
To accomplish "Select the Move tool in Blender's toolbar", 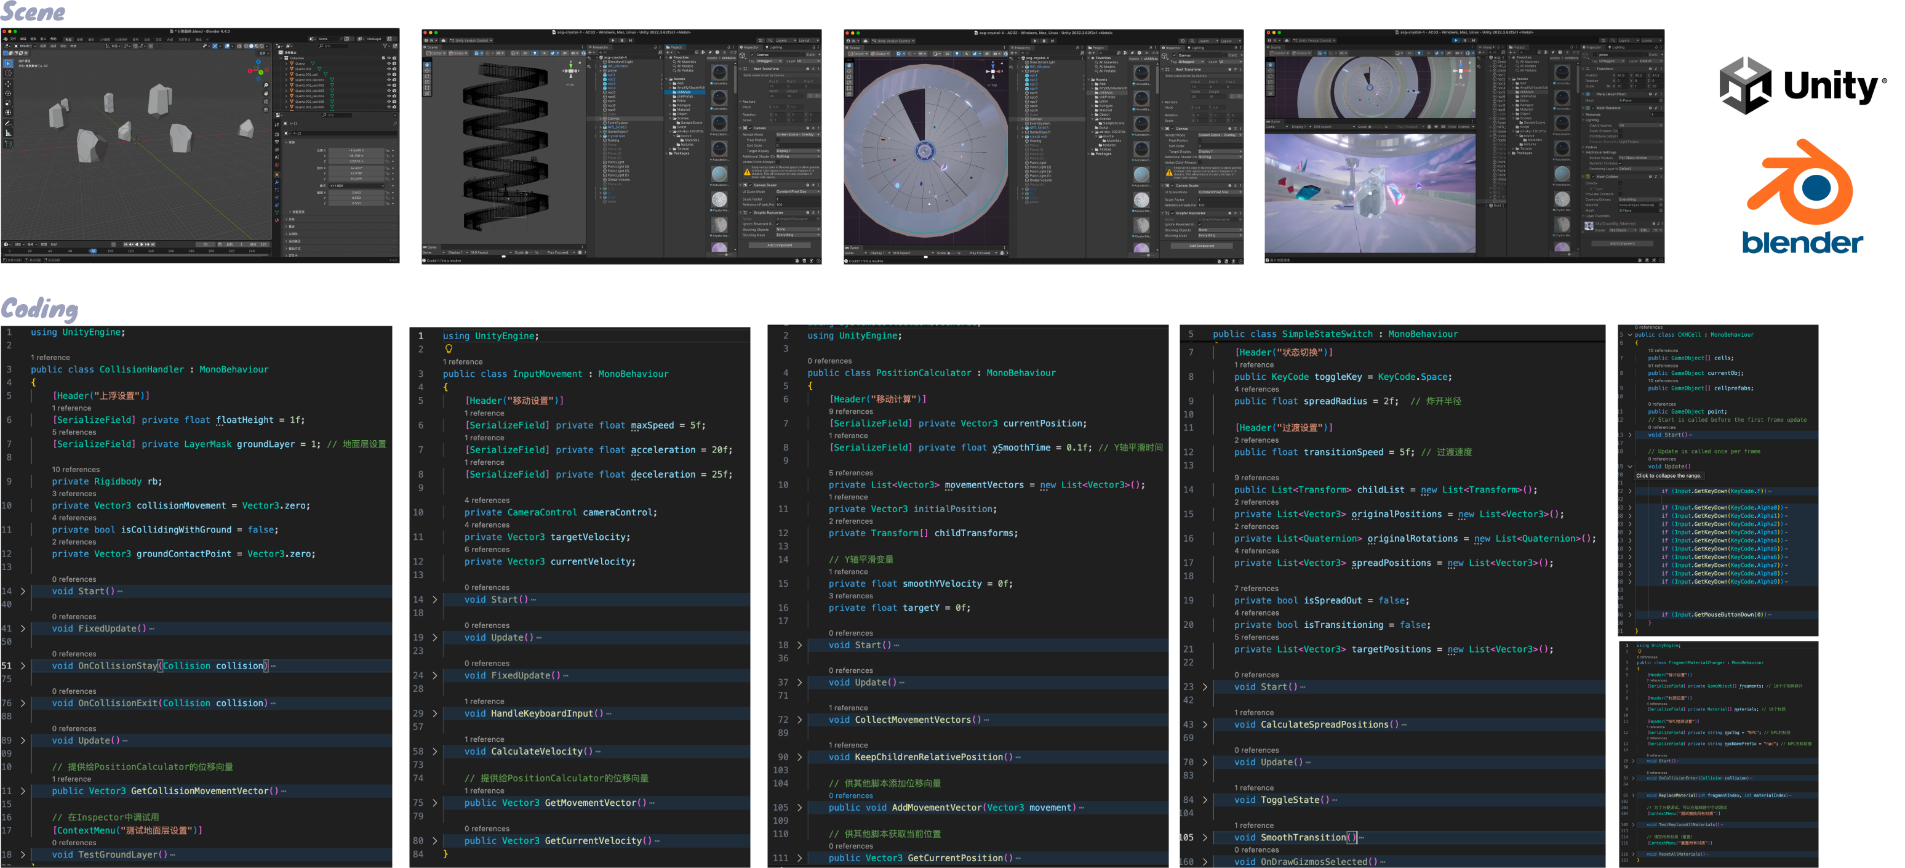I will [x=8, y=84].
